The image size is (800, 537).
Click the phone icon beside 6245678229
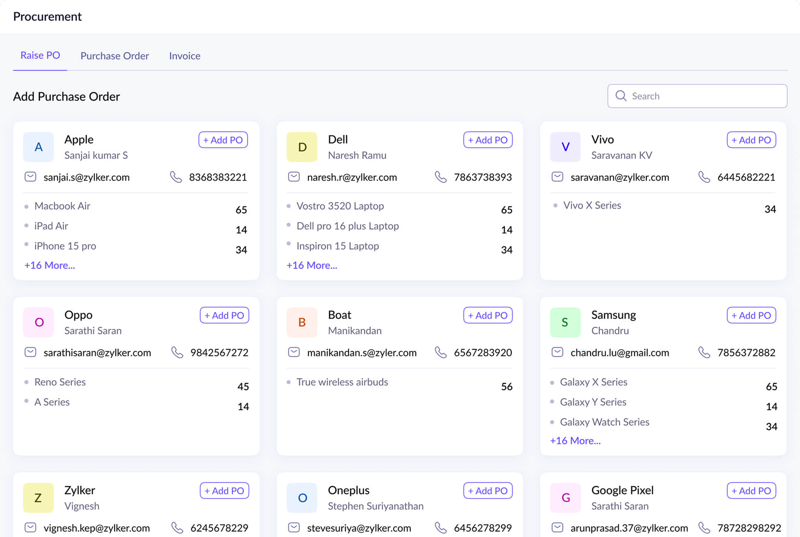pyautogui.click(x=177, y=528)
